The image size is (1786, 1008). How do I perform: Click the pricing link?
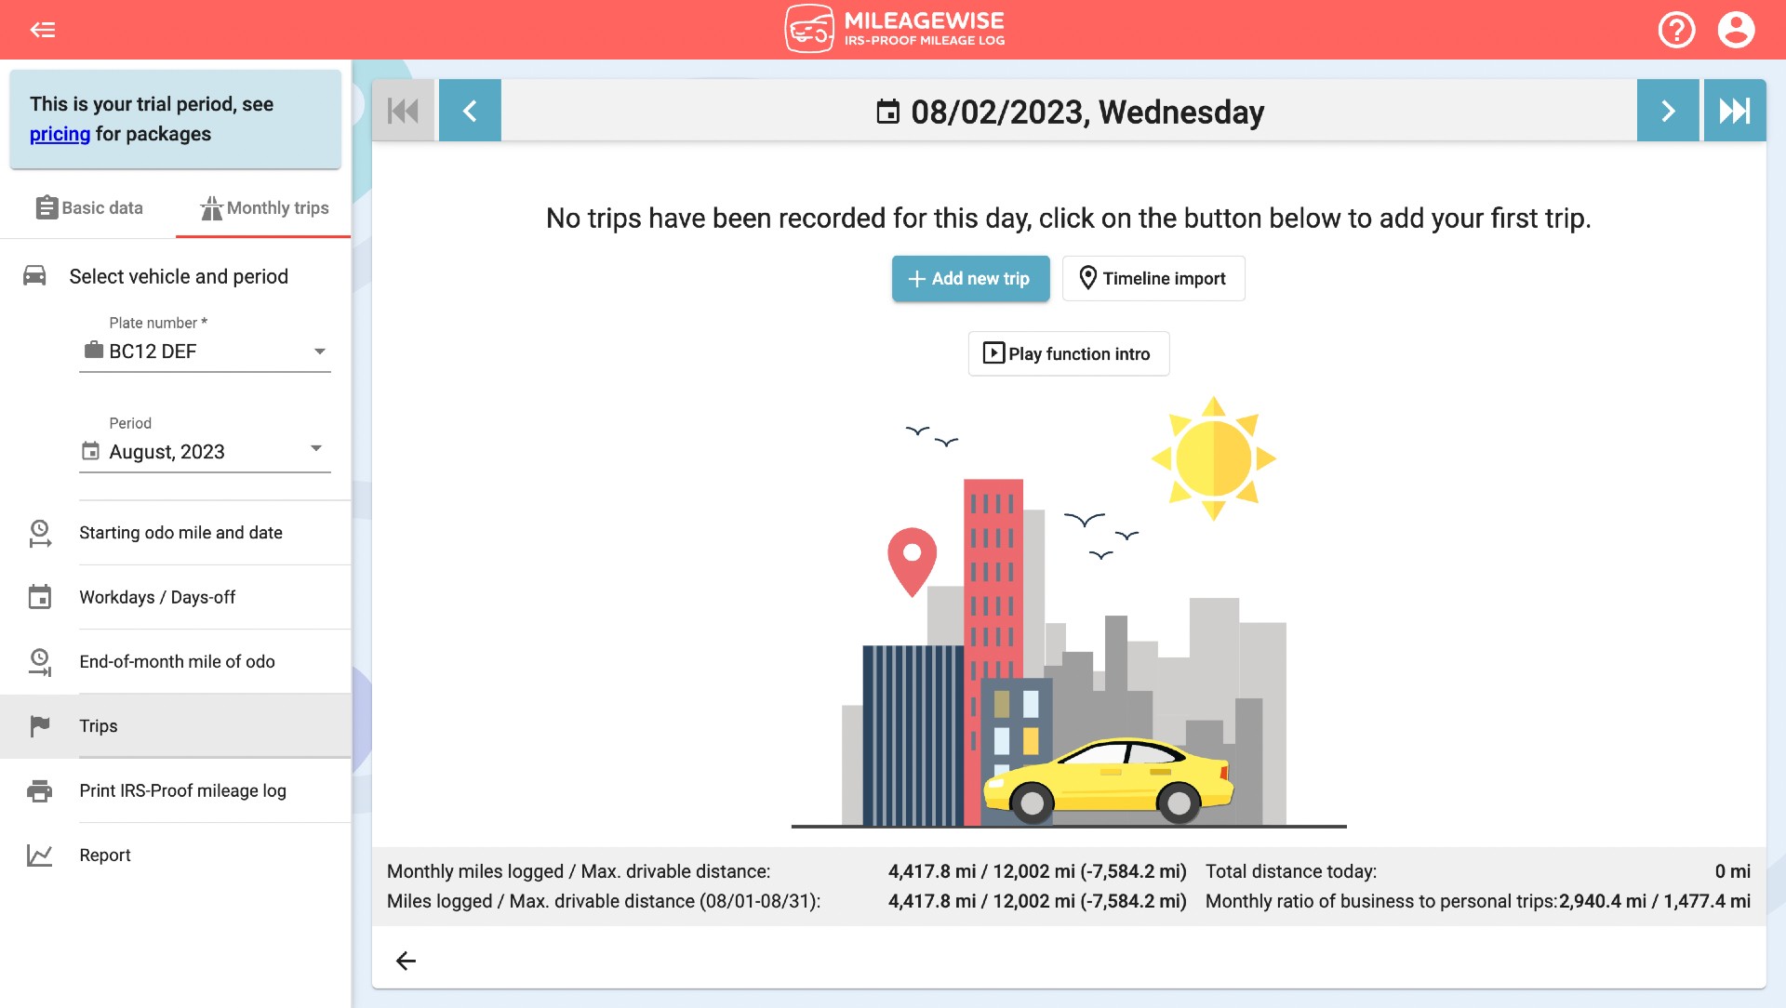(59, 134)
